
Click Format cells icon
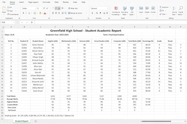153,8
